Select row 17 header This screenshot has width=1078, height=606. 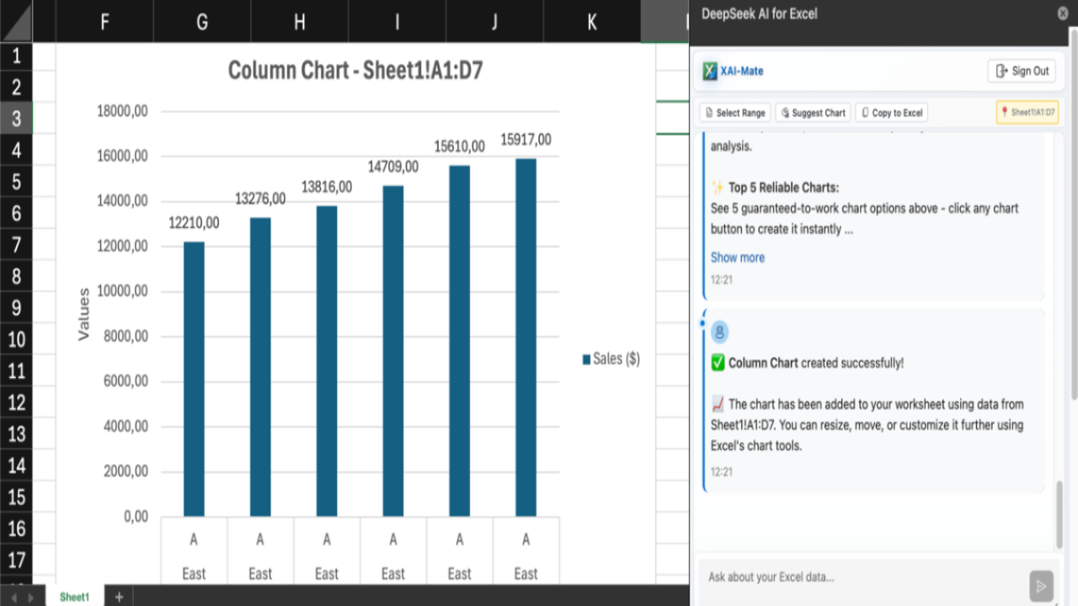pos(16,560)
